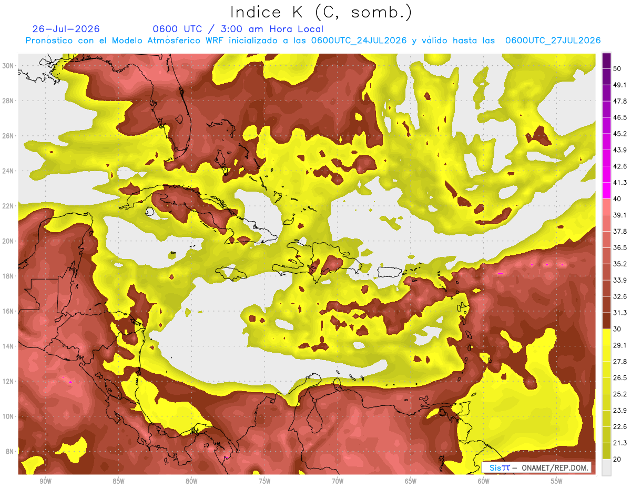Click the '22.6' colorbar label
The image size is (631, 488).
pyautogui.click(x=620, y=427)
